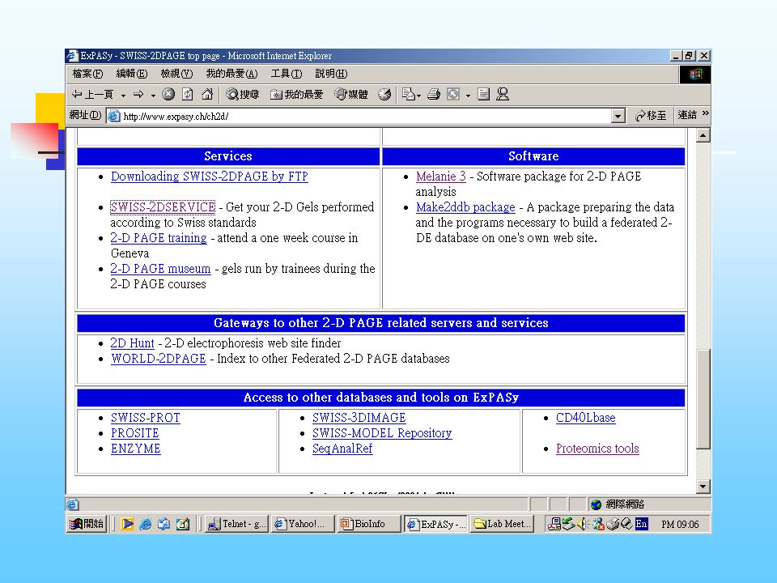Stop page loading with Stop icon

point(168,94)
